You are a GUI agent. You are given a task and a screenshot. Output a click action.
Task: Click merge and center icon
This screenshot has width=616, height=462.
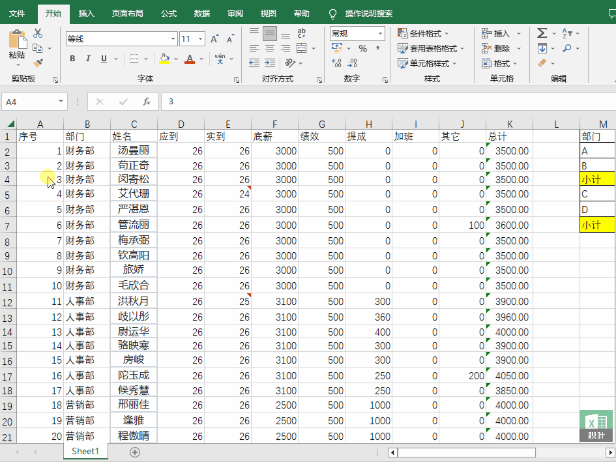(x=302, y=48)
